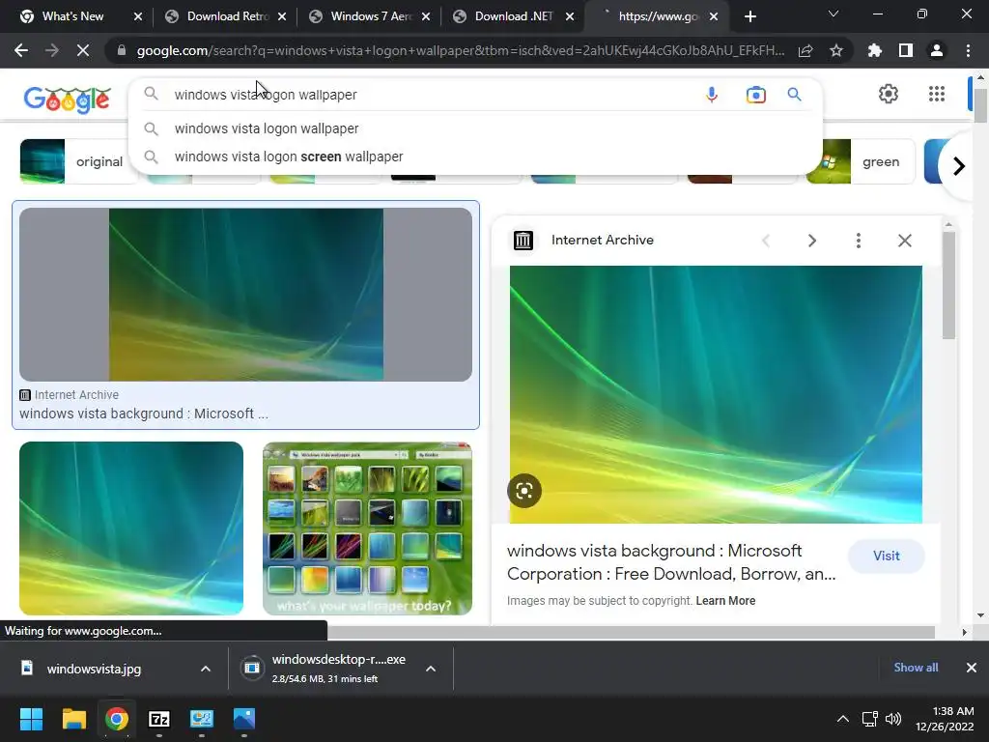Click the page vertical scrollbar thumb
This screenshot has height=742, width=989.
(x=980, y=104)
